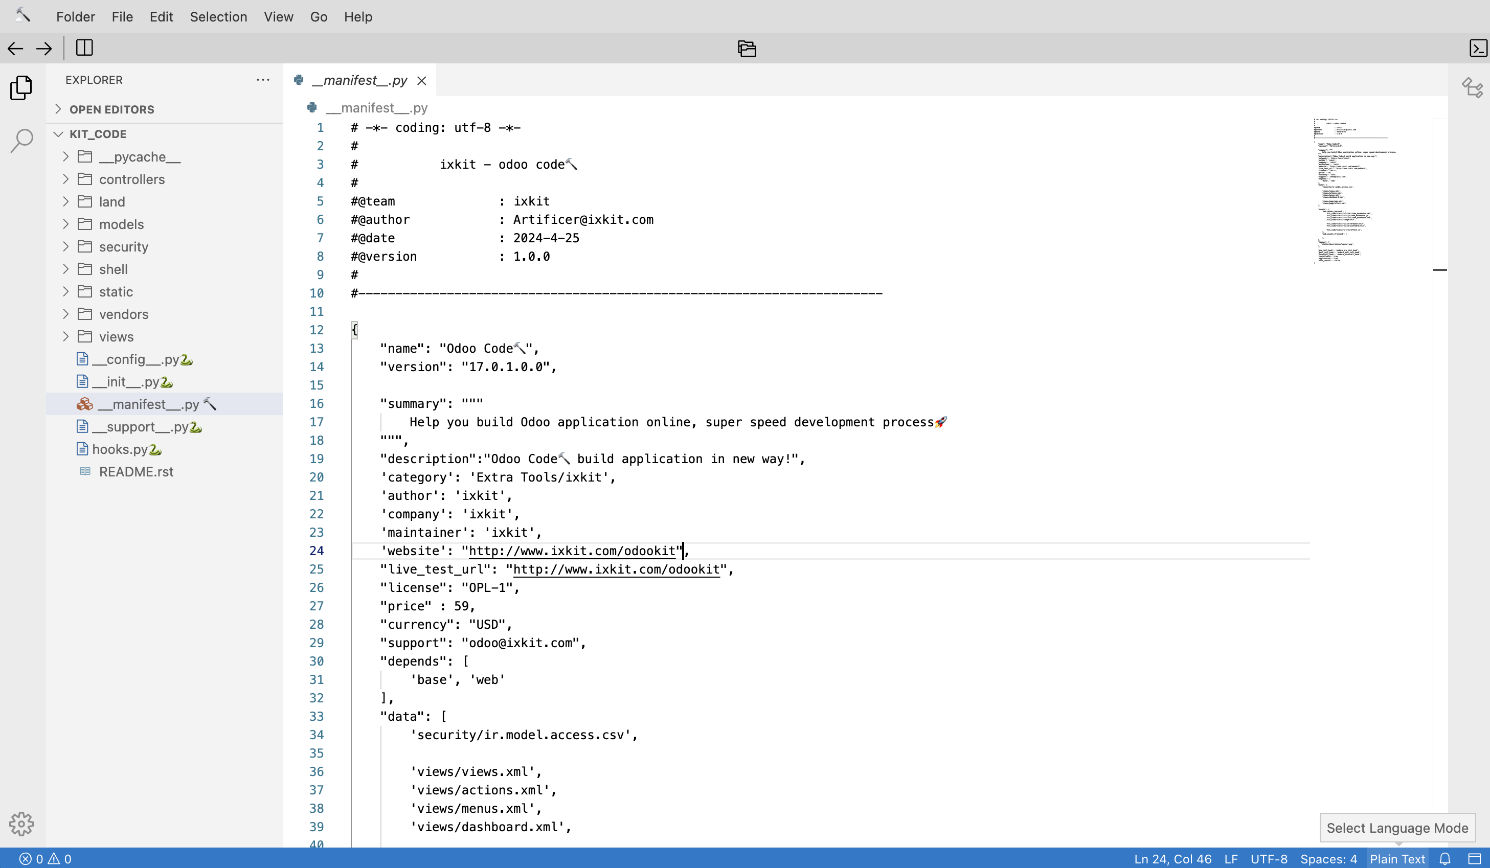Toggle the terminal panel icon
This screenshot has height=868, width=1490.
[x=1478, y=49]
